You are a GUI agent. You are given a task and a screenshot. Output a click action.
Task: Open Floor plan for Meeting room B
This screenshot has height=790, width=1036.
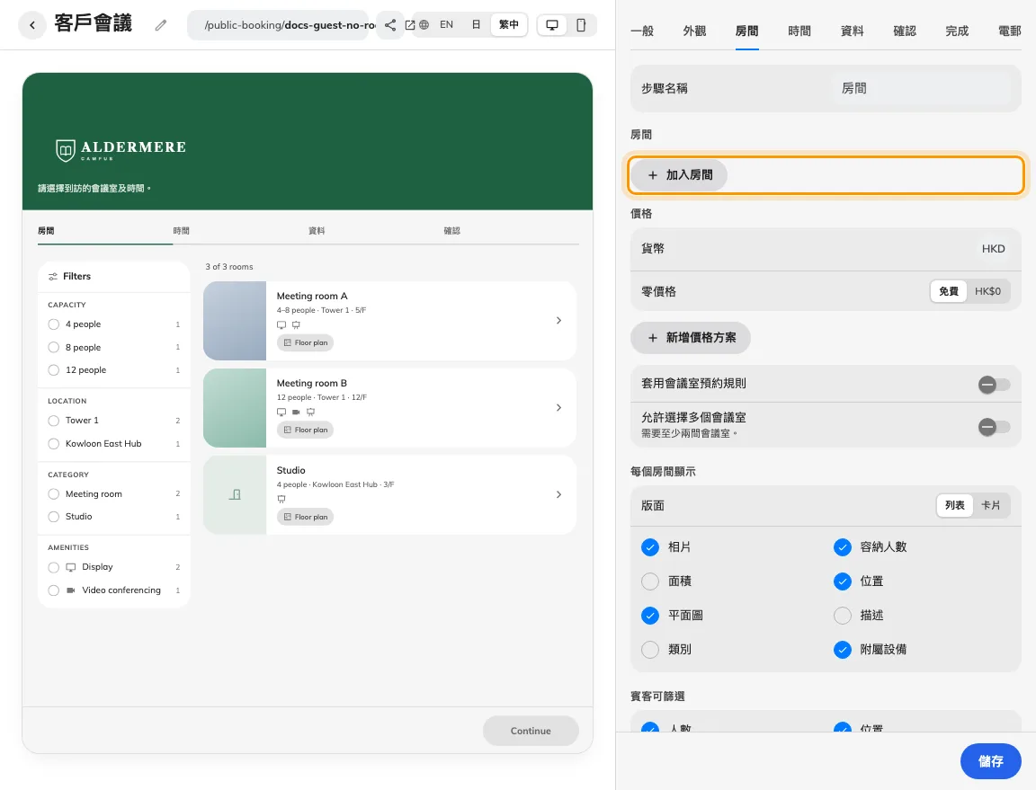click(x=305, y=430)
